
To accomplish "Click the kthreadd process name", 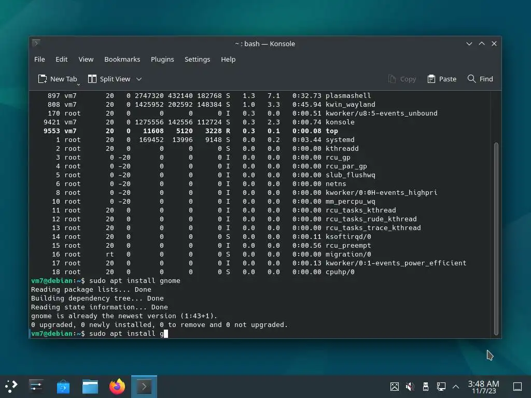I will (x=342, y=149).
